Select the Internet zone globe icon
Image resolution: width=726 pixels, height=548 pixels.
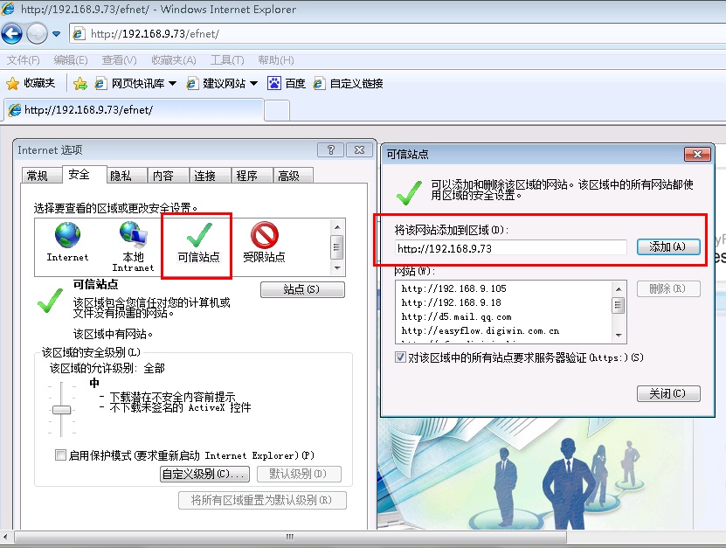coord(67,235)
